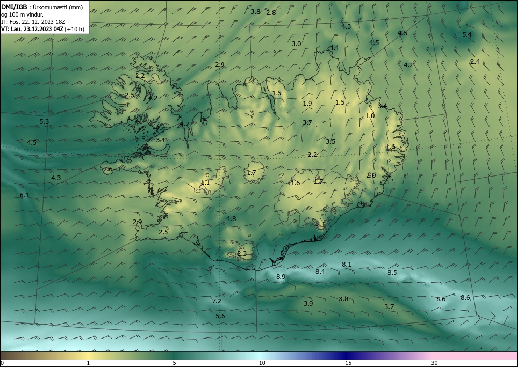Click the value label 3.0
The image size is (518, 367).
pyautogui.click(x=296, y=44)
